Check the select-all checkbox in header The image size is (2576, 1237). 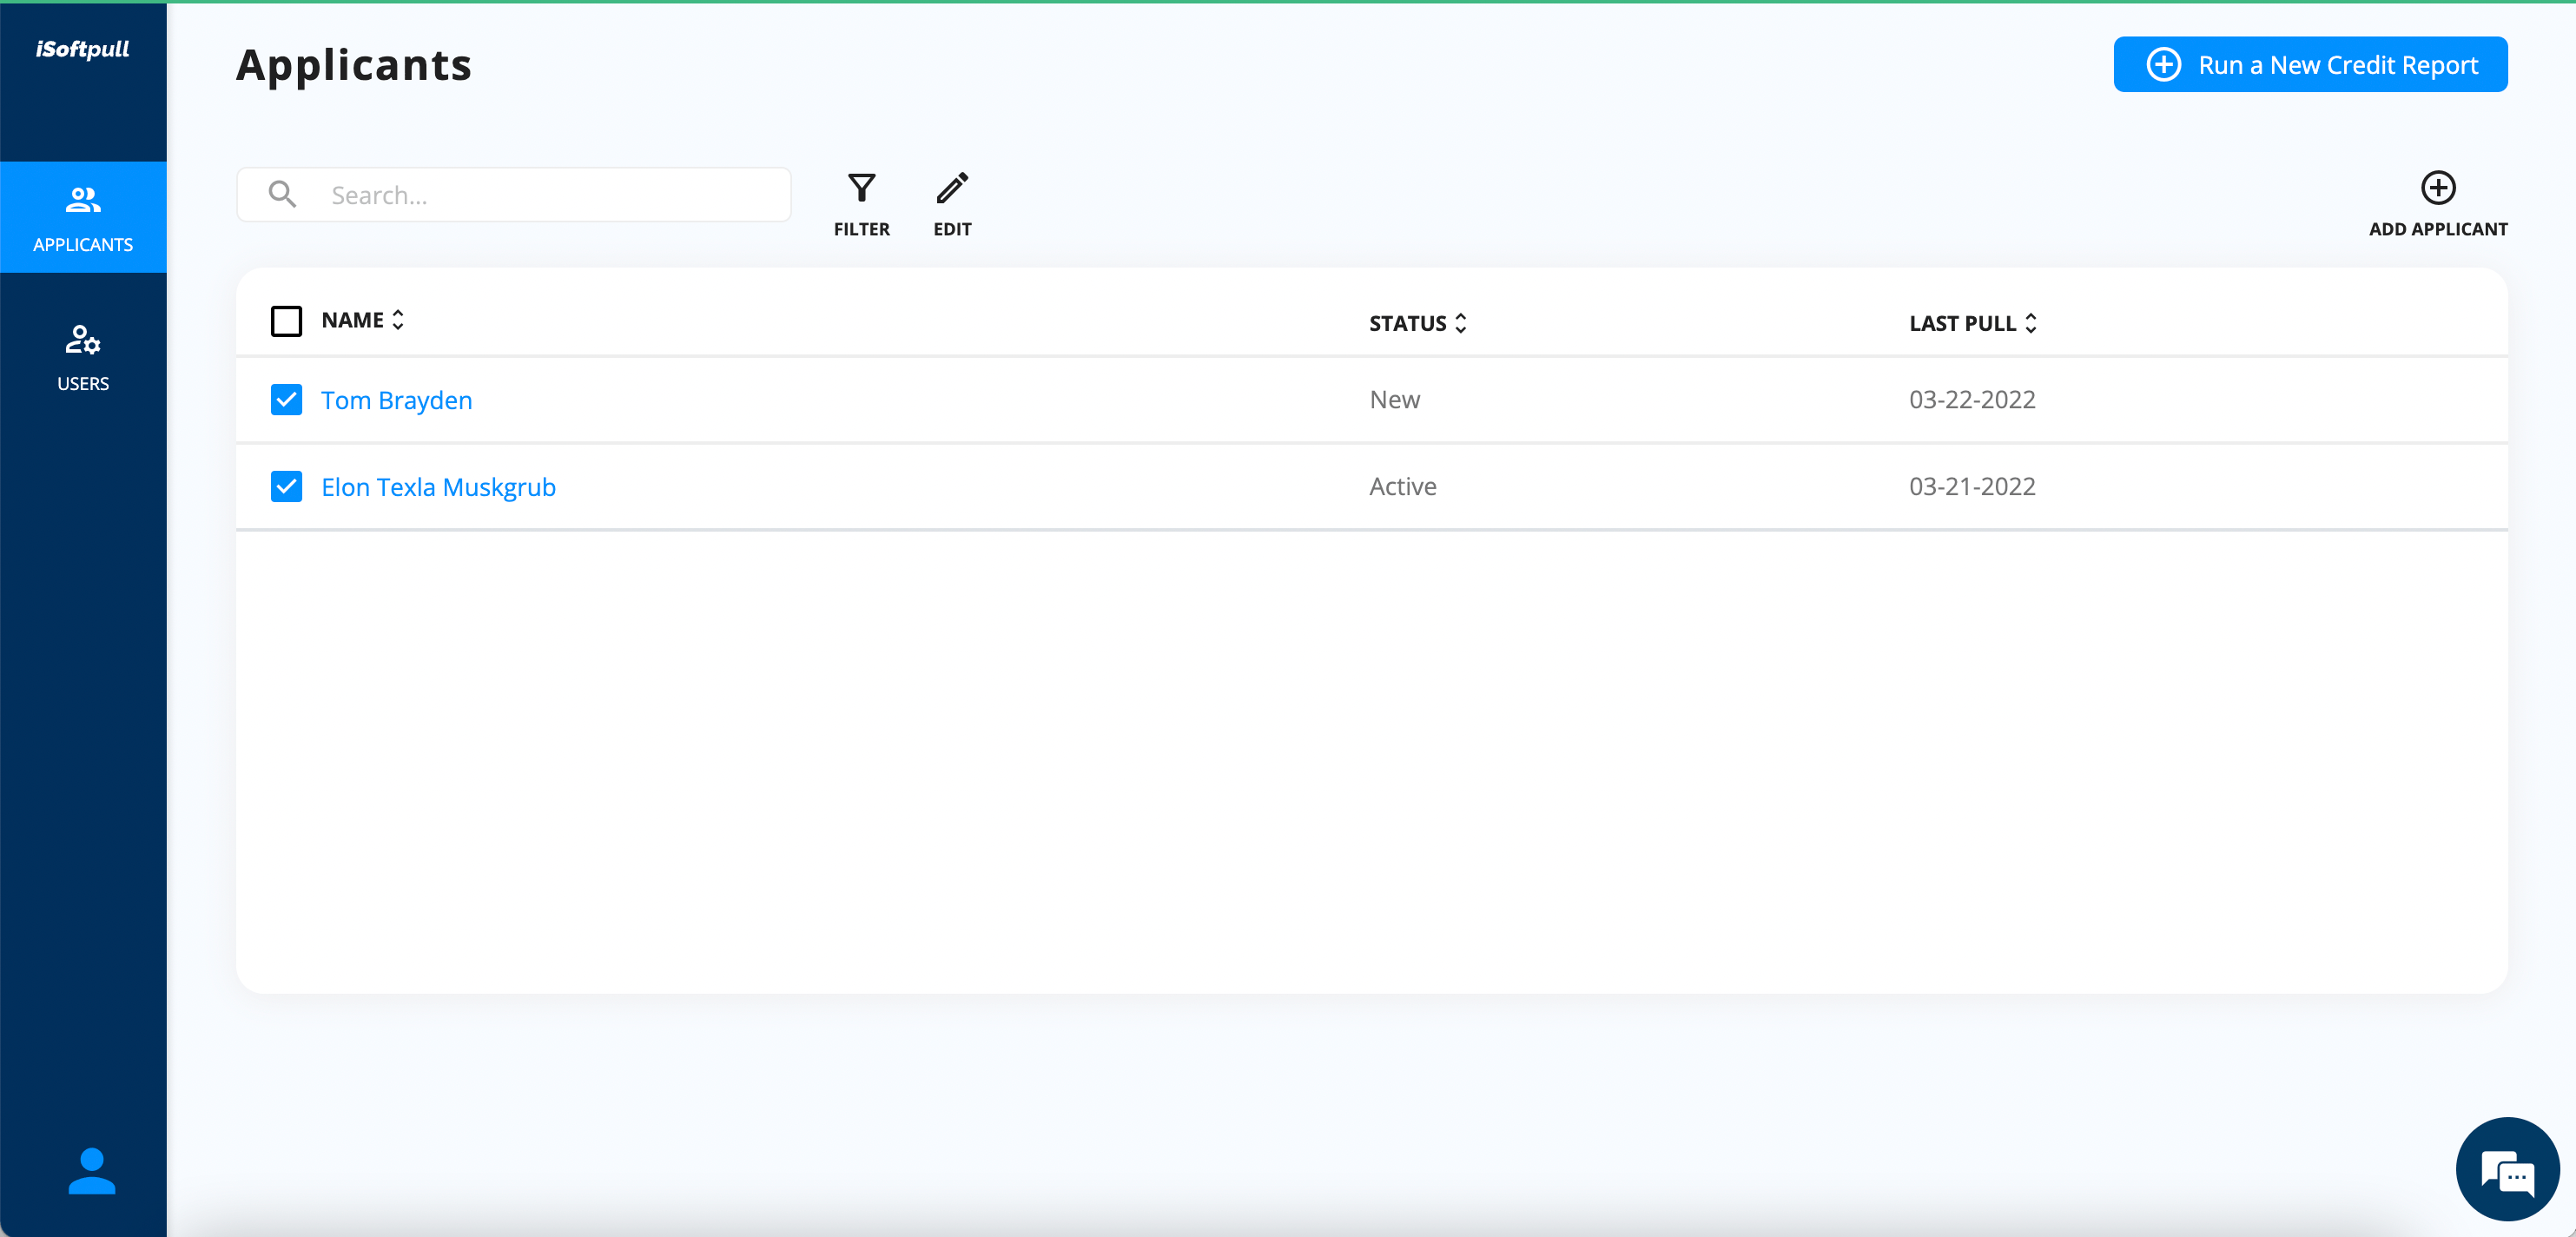[x=286, y=321]
